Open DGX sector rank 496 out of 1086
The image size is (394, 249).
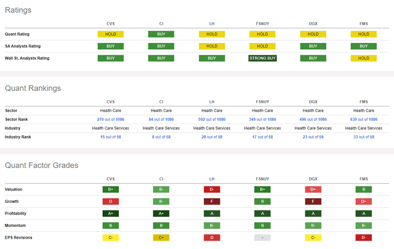[313, 119]
